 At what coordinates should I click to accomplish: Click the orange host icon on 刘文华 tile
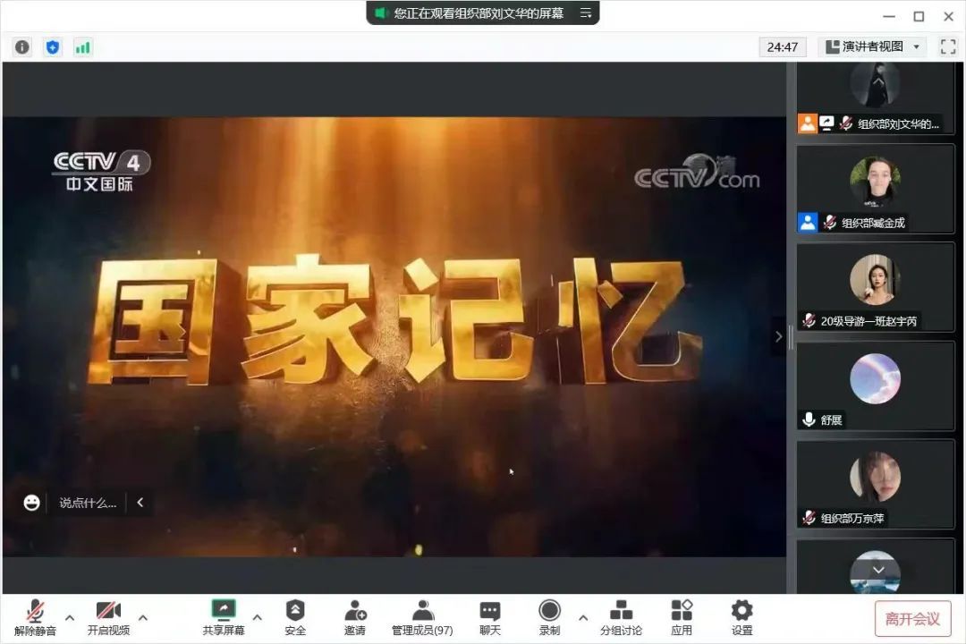click(808, 123)
